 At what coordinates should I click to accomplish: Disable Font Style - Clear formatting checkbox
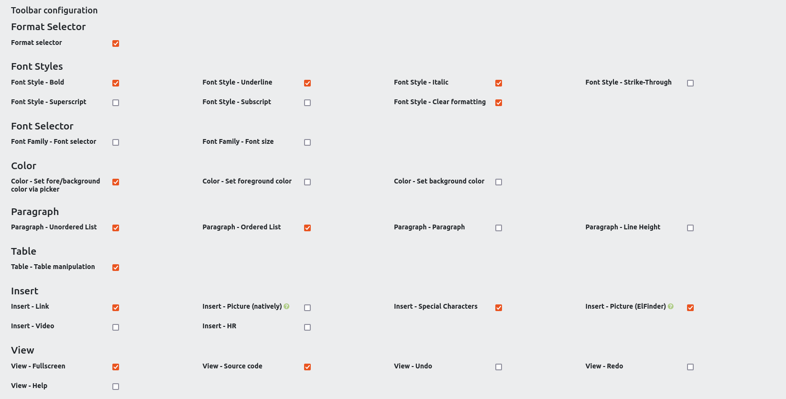tap(499, 103)
